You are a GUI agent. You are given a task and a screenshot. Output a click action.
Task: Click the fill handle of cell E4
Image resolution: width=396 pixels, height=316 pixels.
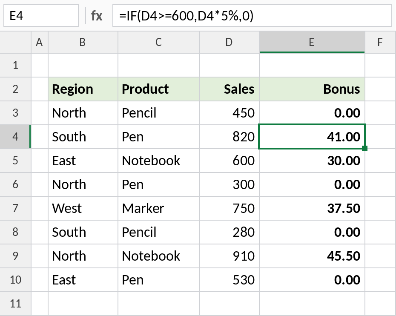point(364,148)
